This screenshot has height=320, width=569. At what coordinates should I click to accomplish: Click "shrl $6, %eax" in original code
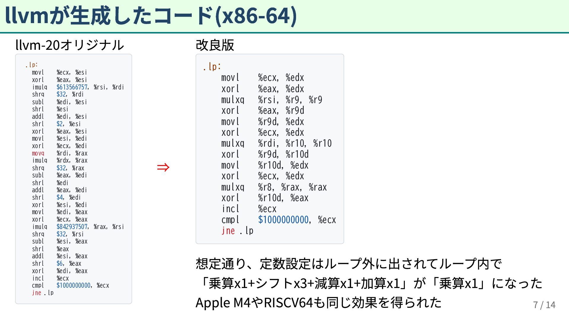click(x=57, y=263)
